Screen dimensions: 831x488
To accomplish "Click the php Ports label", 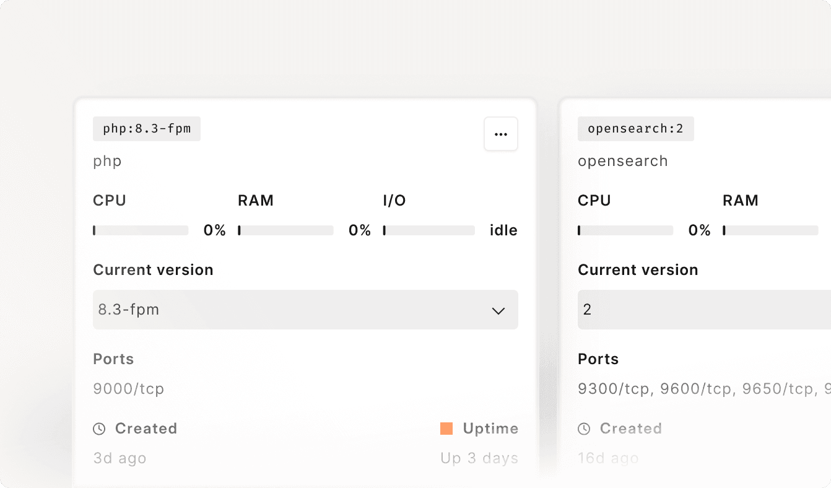I will [113, 359].
